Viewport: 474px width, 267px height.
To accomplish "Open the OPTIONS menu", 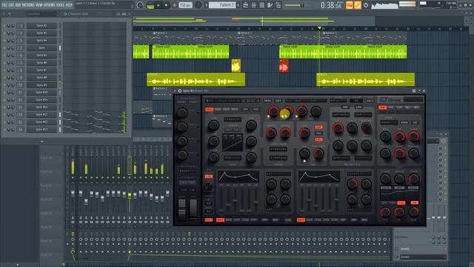I will [x=50, y=5].
